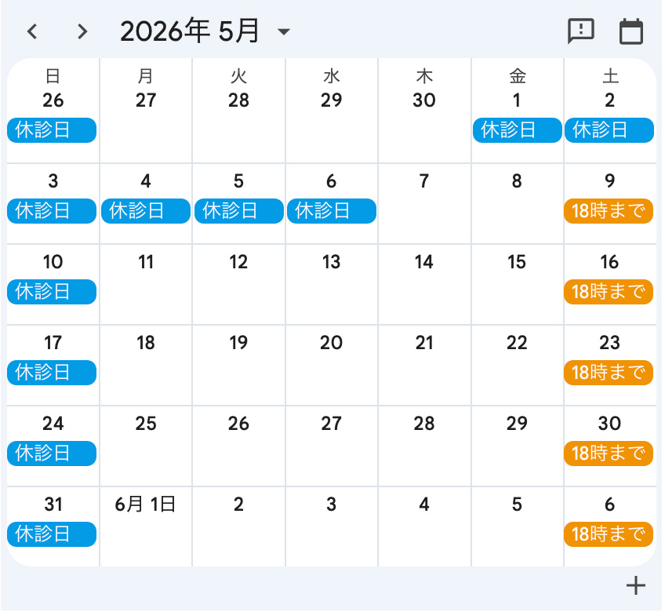Open the feedback report icon
This screenshot has height=612, width=665.
pos(581,31)
